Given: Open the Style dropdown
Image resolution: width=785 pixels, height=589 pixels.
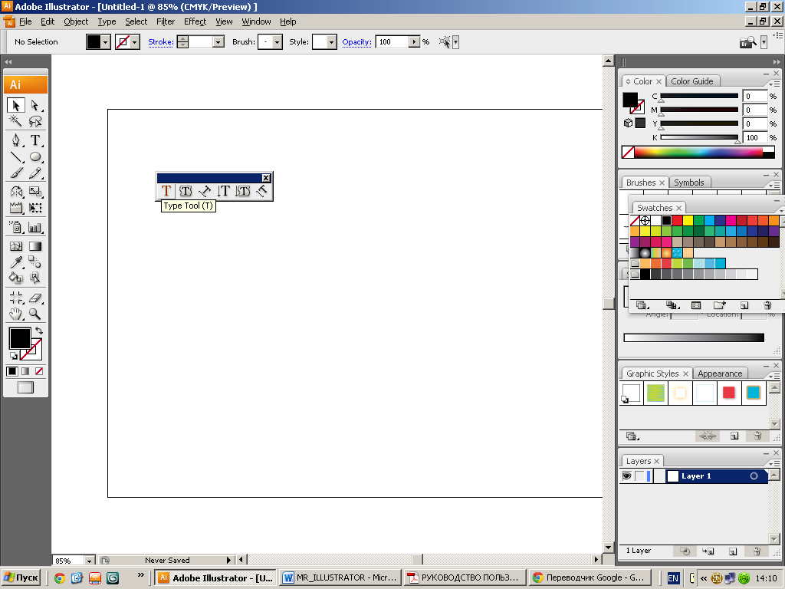Looking at the screenshot, I should tap(331, 42).
